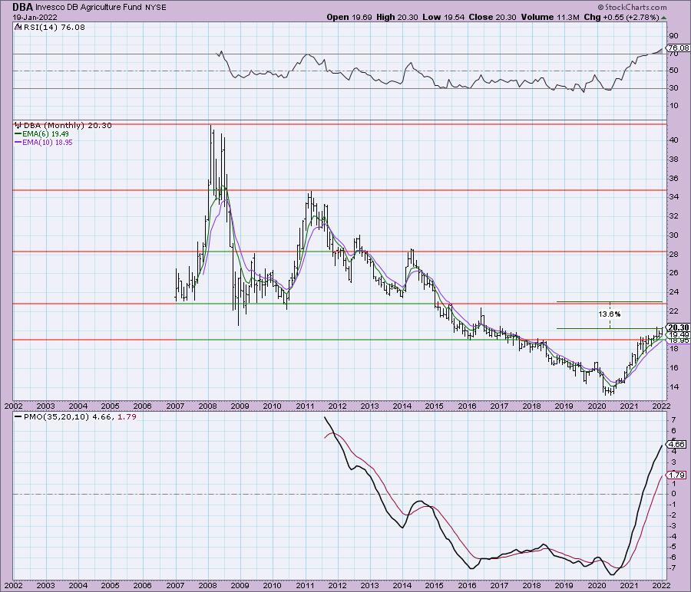Viewport: 691px width, 592px height.
Task: Click the 50 level on the RSI axis
Action: [673, 71]
